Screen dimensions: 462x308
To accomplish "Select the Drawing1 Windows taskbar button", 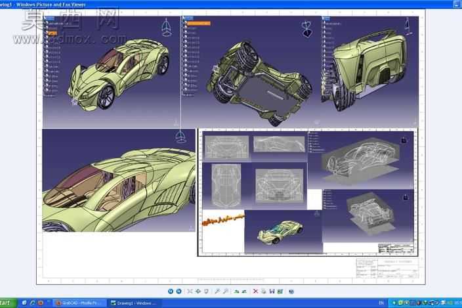I will tap(135, 303).
